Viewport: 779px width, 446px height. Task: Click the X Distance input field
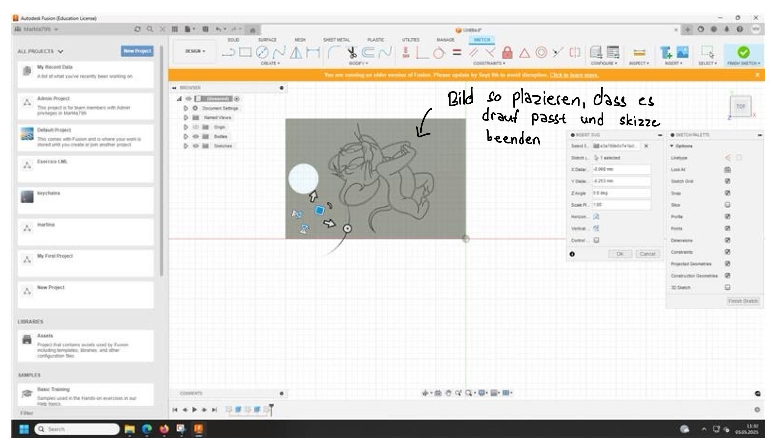(x=621, y=170)
